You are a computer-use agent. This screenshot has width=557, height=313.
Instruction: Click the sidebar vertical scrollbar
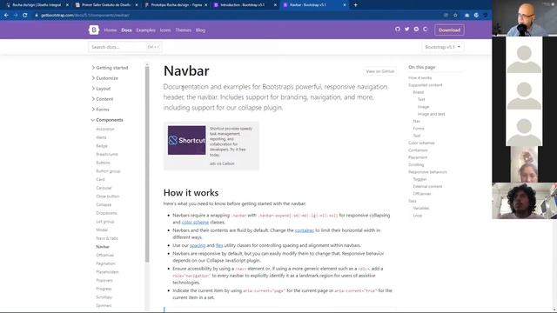[x=147, y=164]
